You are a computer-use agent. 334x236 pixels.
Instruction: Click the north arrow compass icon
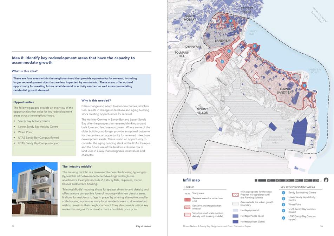[326, 180]
